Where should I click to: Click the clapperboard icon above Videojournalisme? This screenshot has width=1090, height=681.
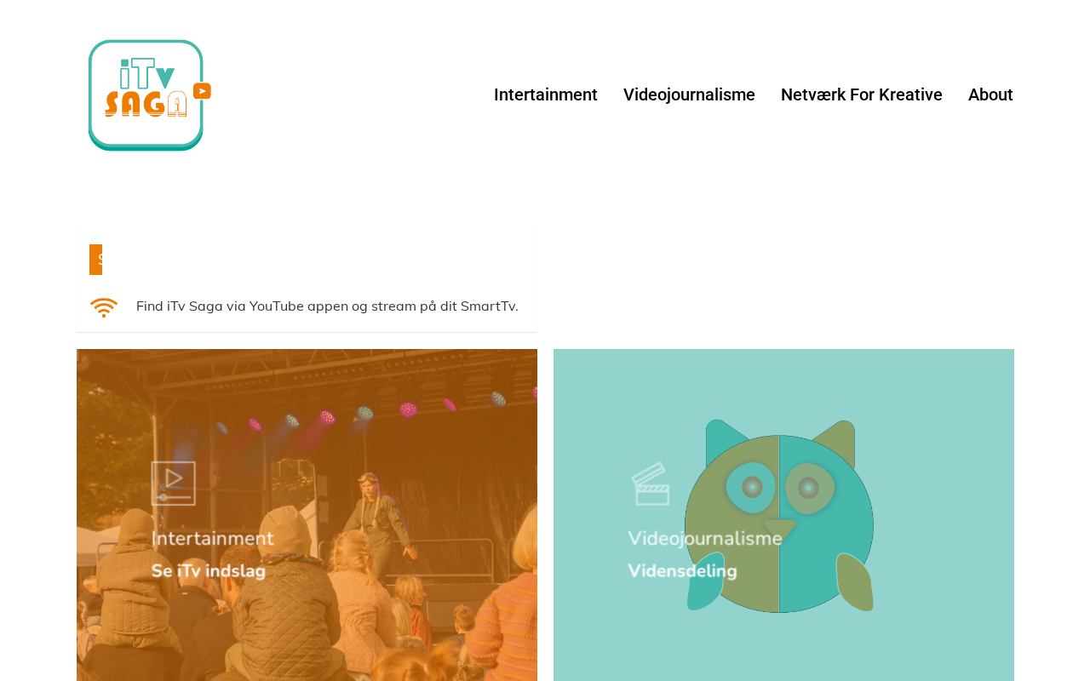click(x=651, y=484)
